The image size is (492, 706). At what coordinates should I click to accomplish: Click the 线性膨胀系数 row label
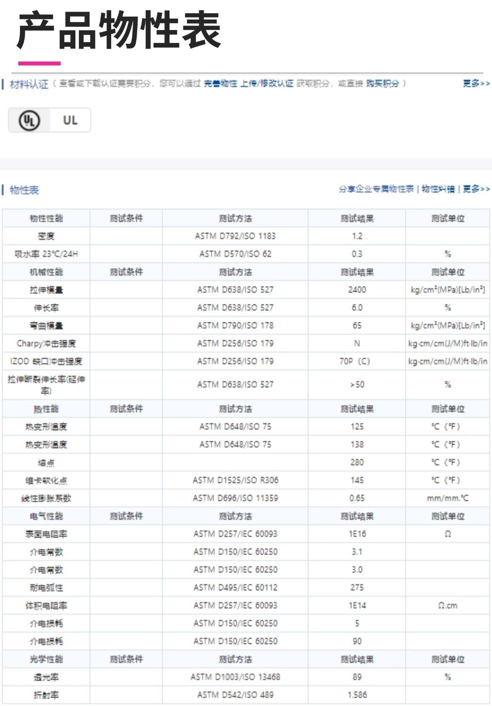46,498
